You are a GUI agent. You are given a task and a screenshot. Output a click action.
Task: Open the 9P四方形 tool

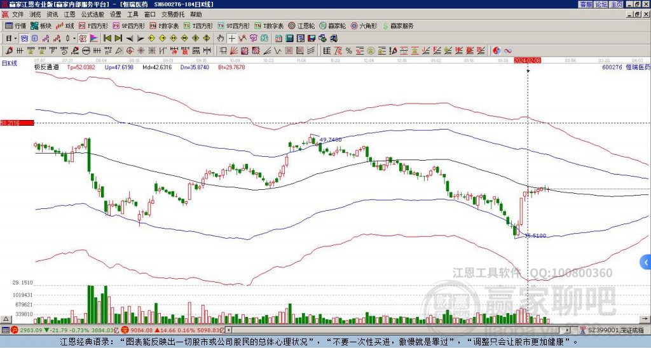point(128,25)
